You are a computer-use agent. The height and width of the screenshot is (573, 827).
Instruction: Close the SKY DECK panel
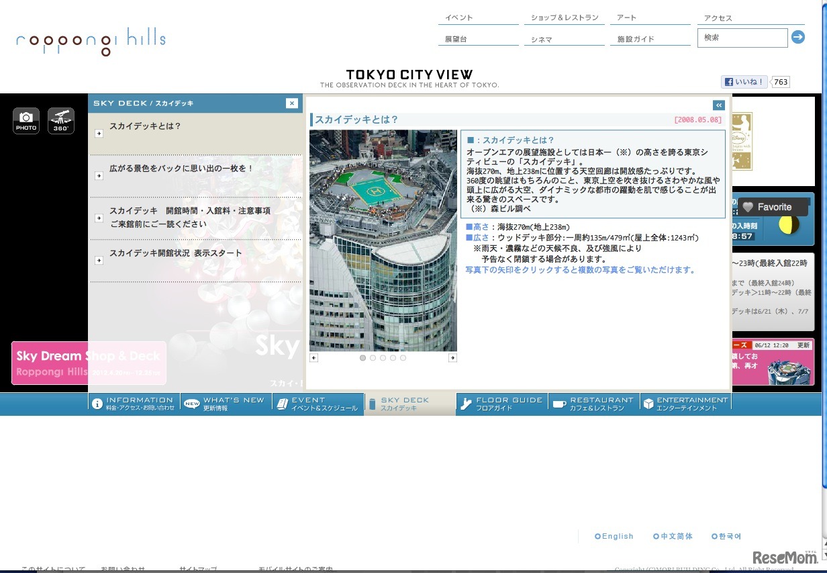click(291, 103)
